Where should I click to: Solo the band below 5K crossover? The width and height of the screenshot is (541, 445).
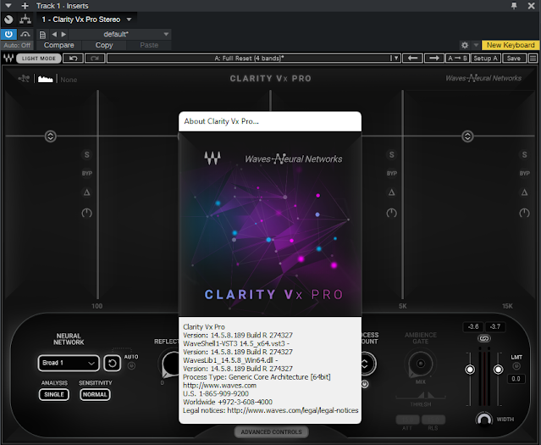(x=392, y=155)
